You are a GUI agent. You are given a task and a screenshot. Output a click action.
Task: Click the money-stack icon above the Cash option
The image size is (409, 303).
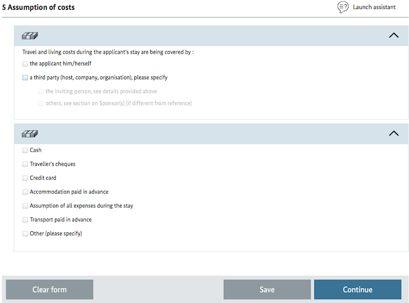30,134
